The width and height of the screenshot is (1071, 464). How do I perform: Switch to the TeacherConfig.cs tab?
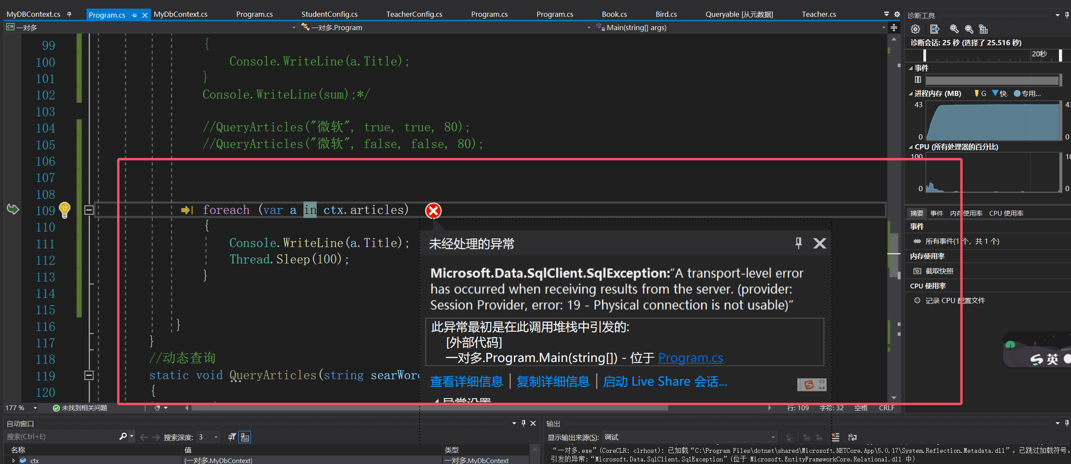(x=414, y=14)
